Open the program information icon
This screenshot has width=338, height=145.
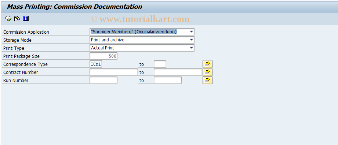point(26,19)
